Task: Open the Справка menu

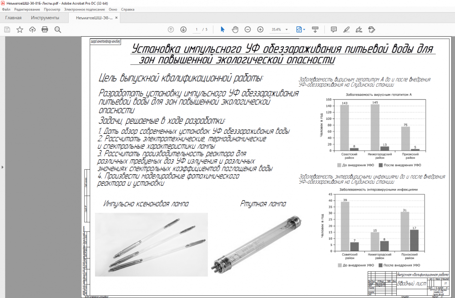Action: [x=128, y=9]
